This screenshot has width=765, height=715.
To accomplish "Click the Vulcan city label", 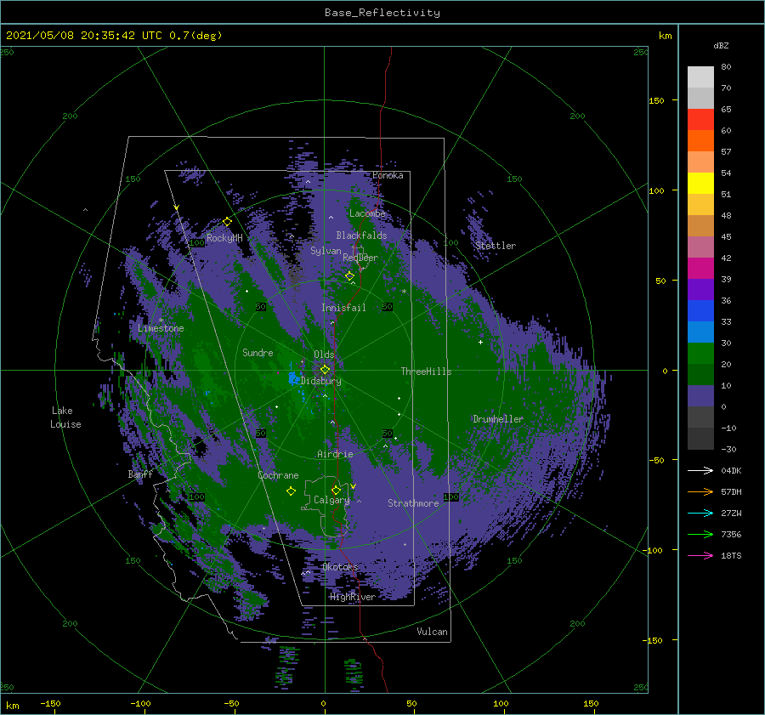I will point(433,632).
